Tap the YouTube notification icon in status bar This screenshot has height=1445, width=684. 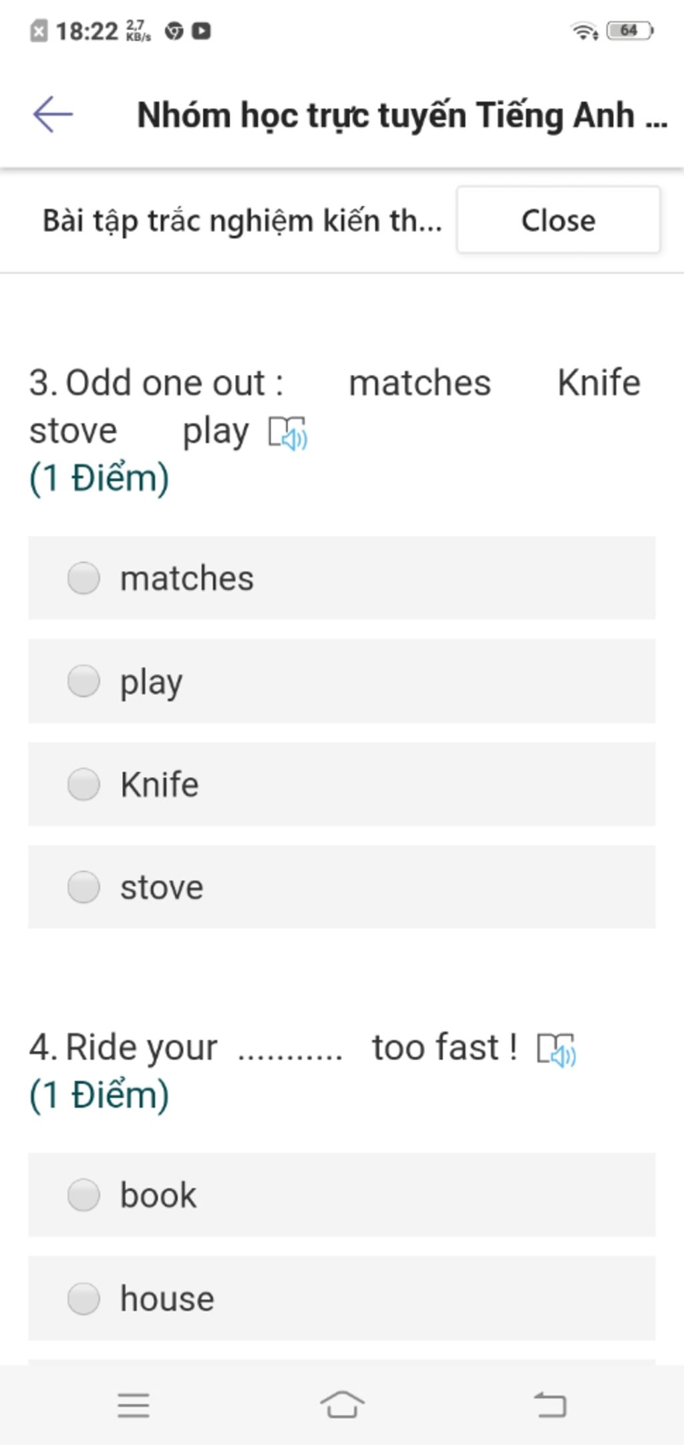click(x=201, y=31)
